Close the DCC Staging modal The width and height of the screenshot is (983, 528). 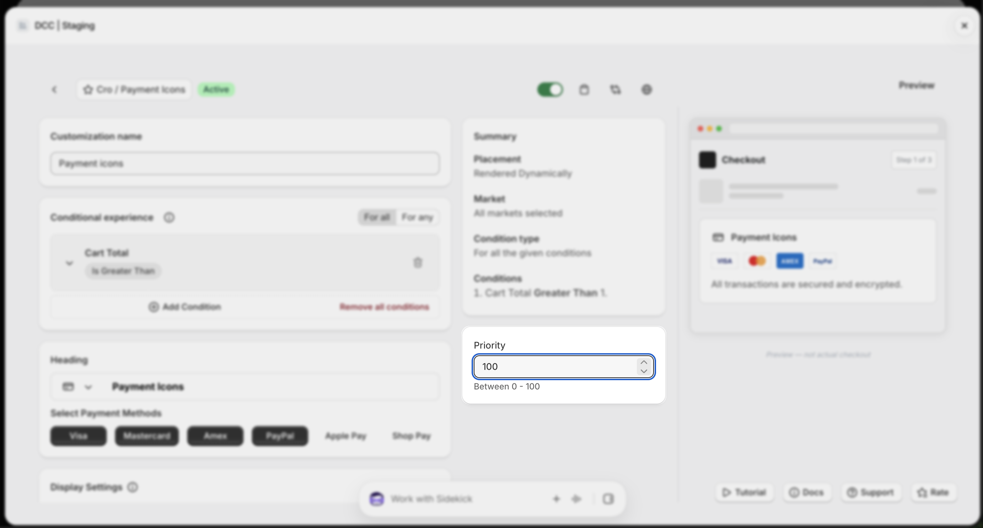[x=964, y=26]
